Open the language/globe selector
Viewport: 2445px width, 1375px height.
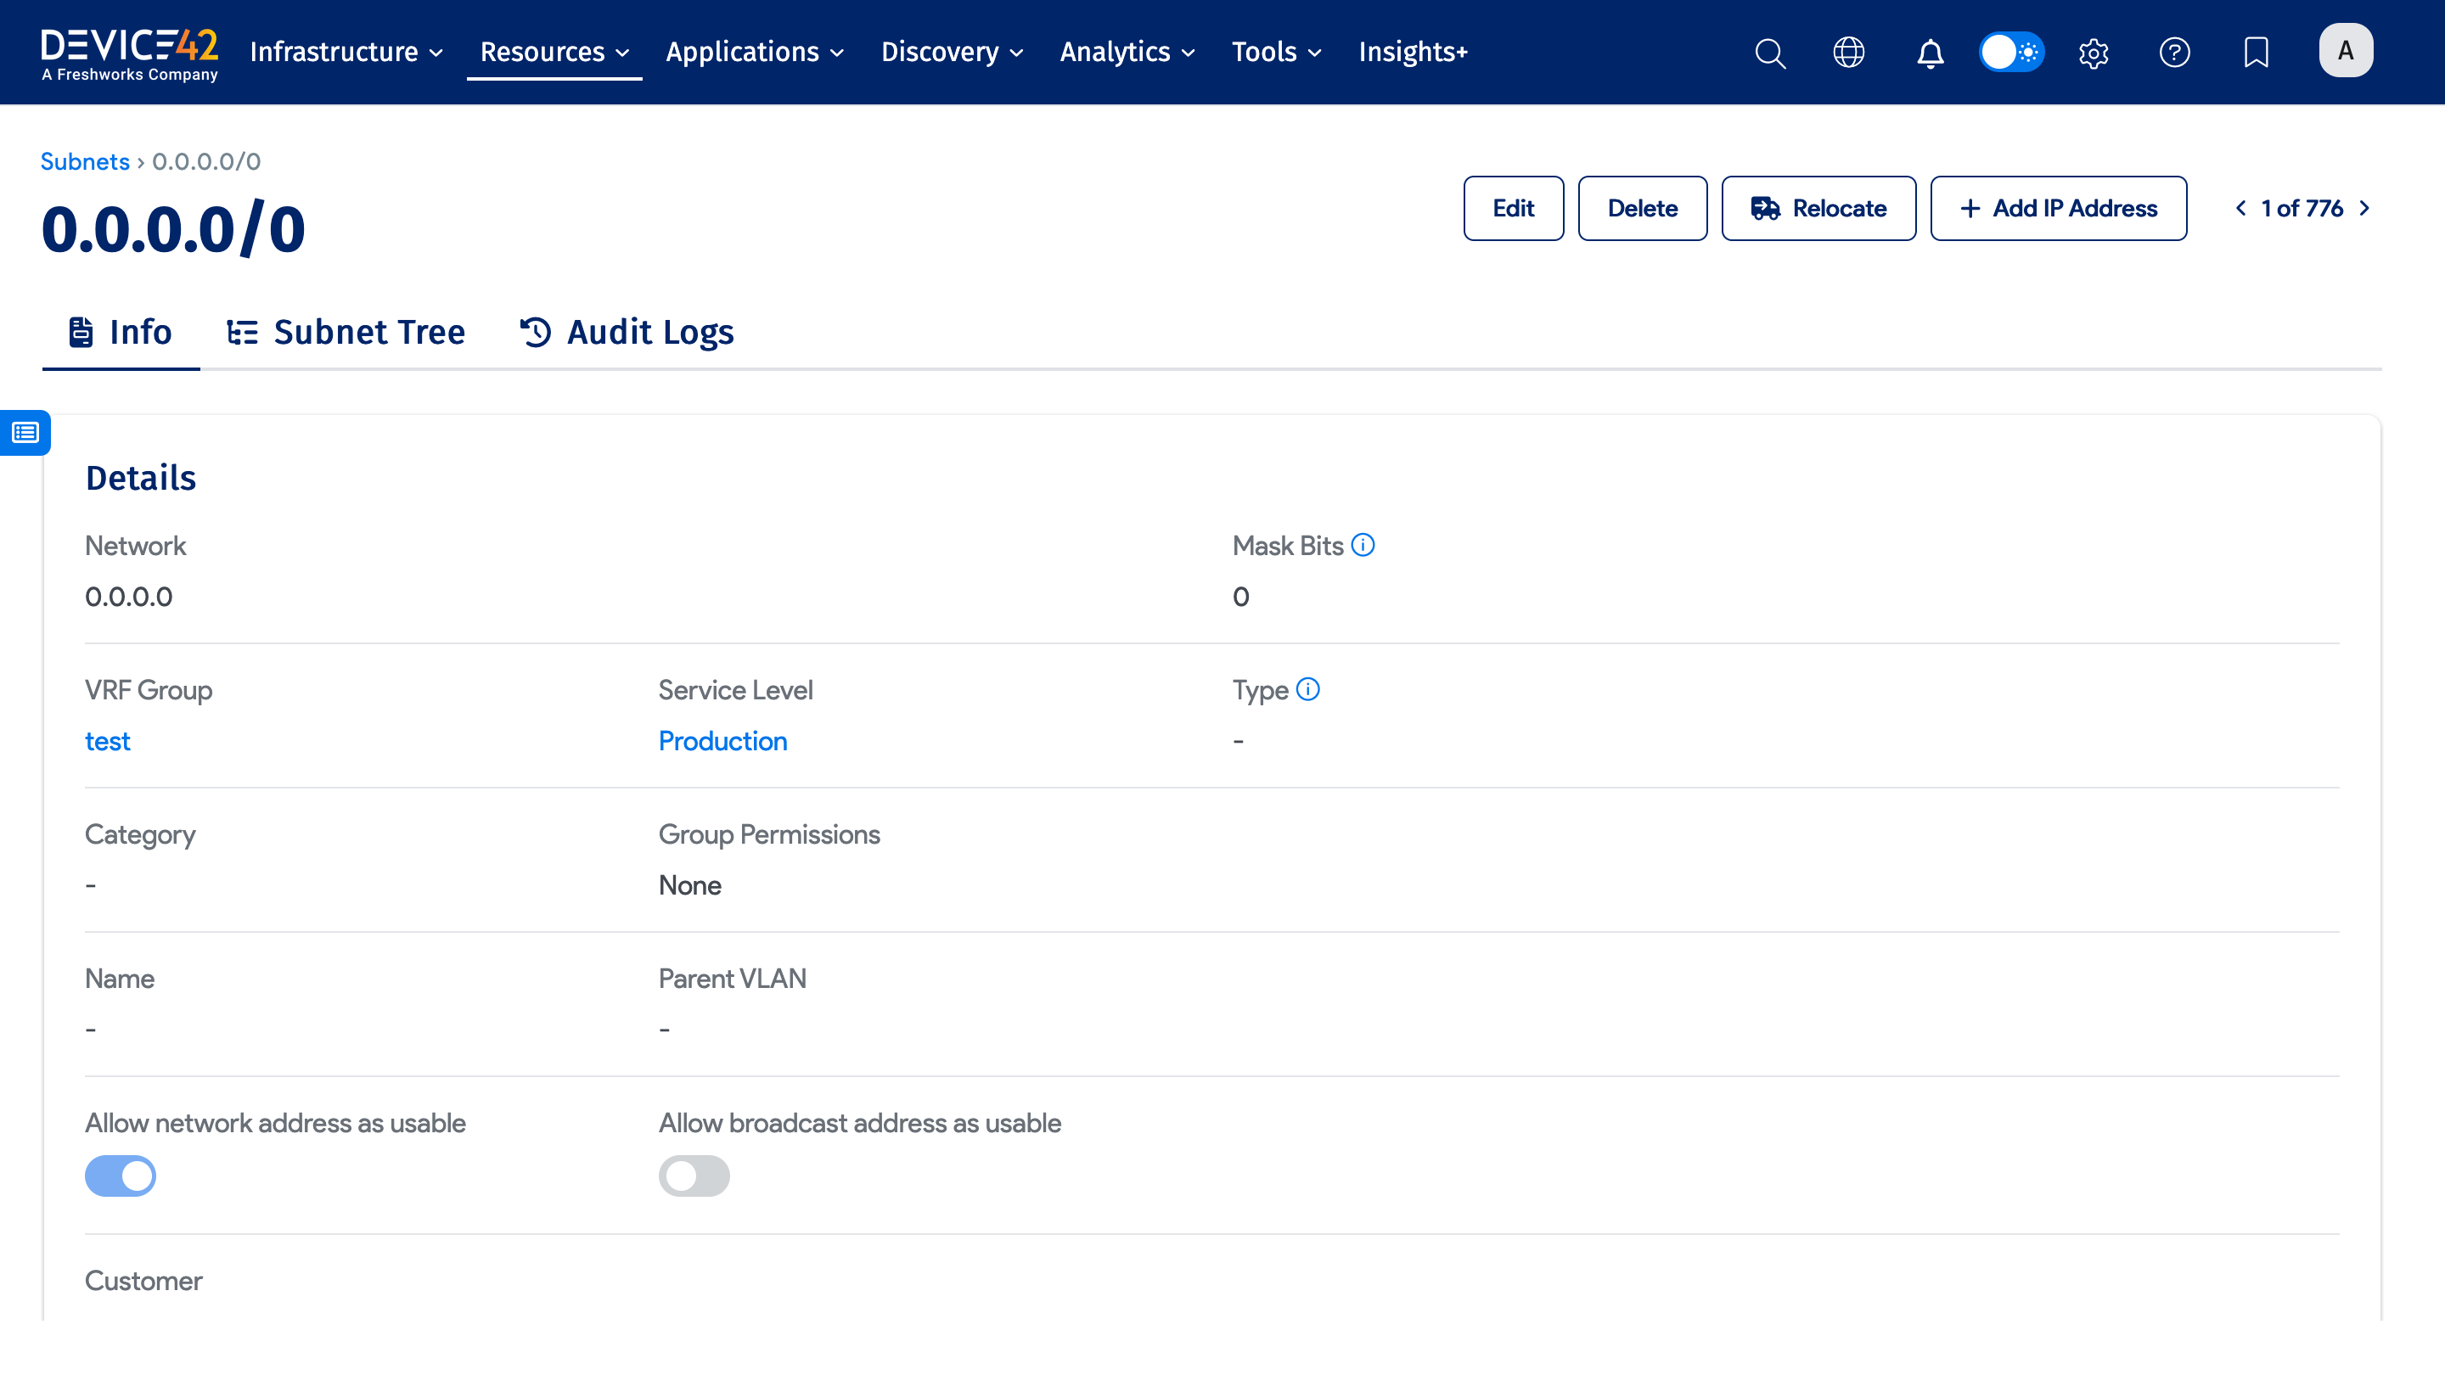point(1849,52)
